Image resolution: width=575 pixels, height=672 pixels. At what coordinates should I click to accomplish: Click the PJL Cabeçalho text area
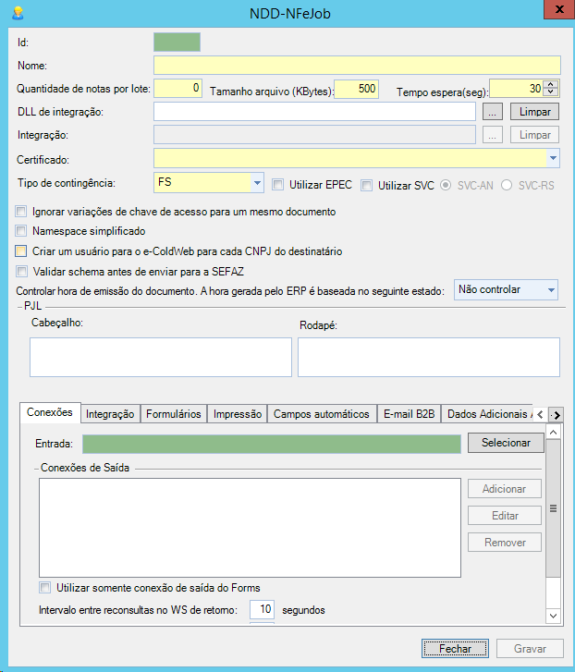tap(161, 357)
